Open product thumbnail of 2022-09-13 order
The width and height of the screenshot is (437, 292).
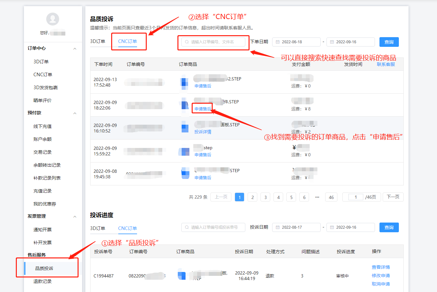coord(184,82)
